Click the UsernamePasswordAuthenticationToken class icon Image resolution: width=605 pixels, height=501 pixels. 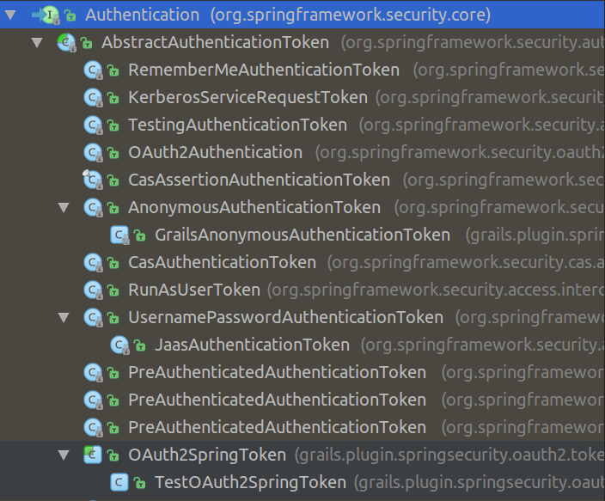click(x=94, y=317)
